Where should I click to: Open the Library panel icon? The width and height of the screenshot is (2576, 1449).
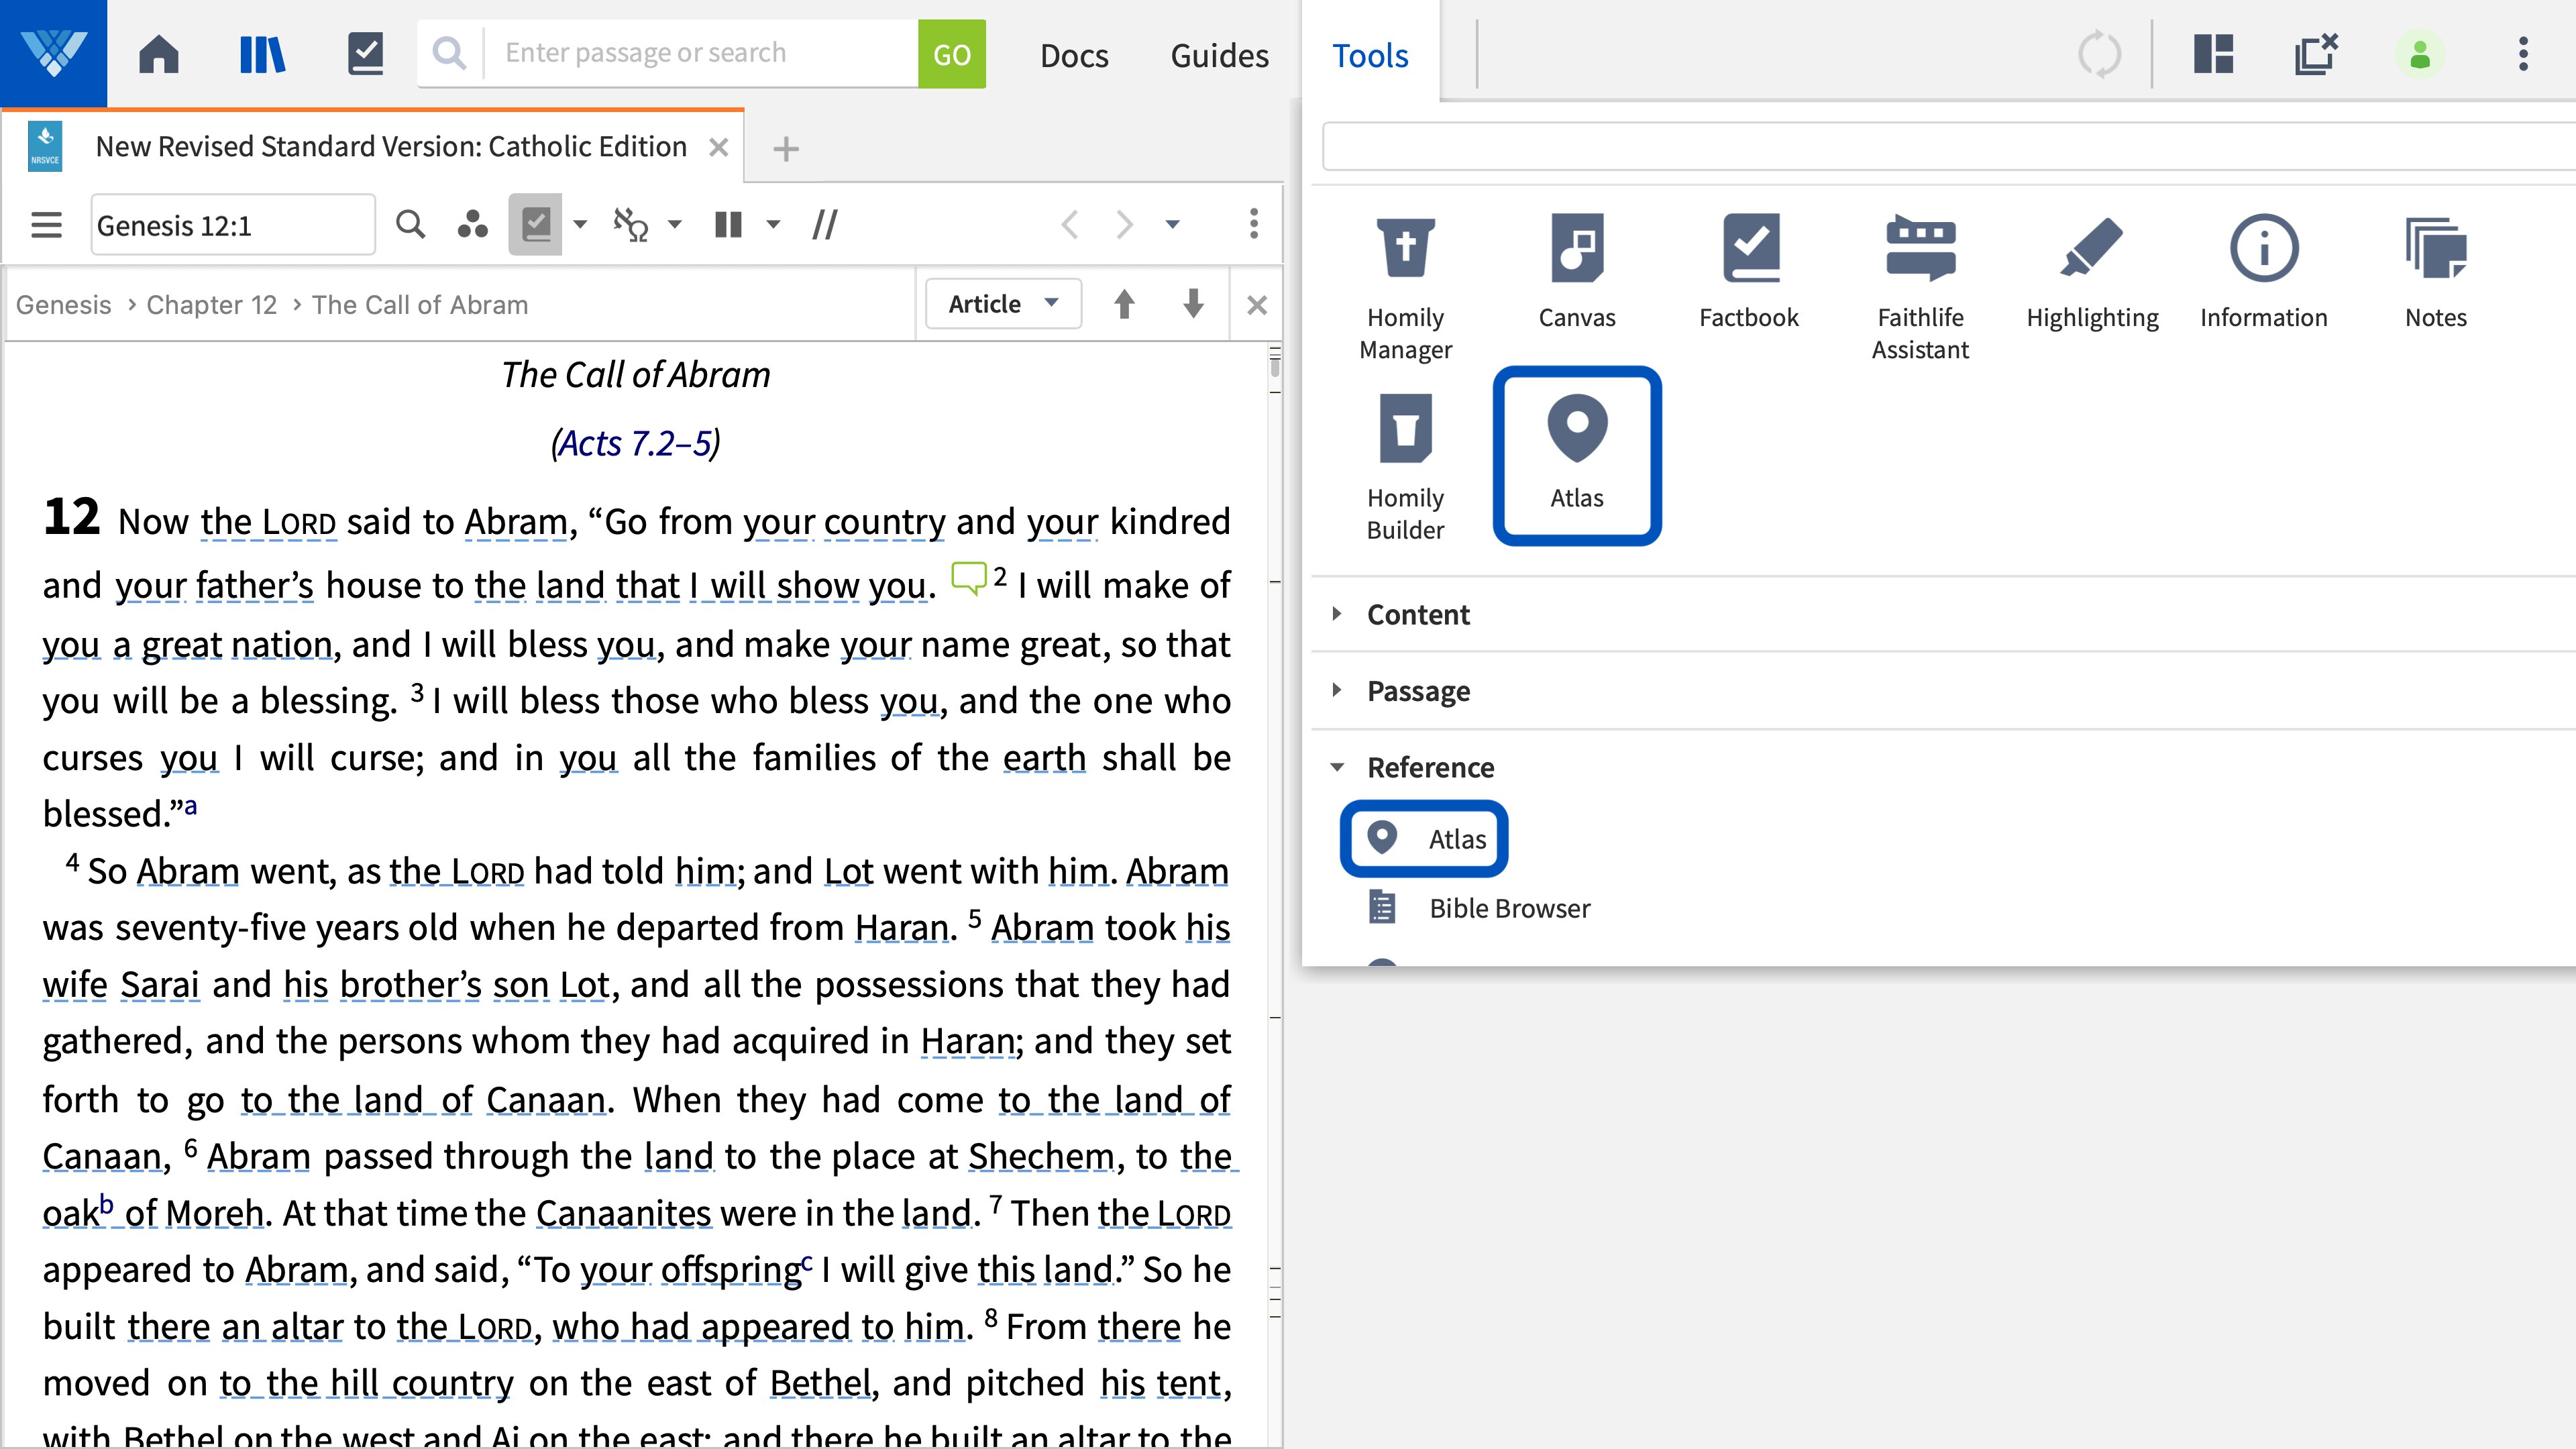pos(262,53)
